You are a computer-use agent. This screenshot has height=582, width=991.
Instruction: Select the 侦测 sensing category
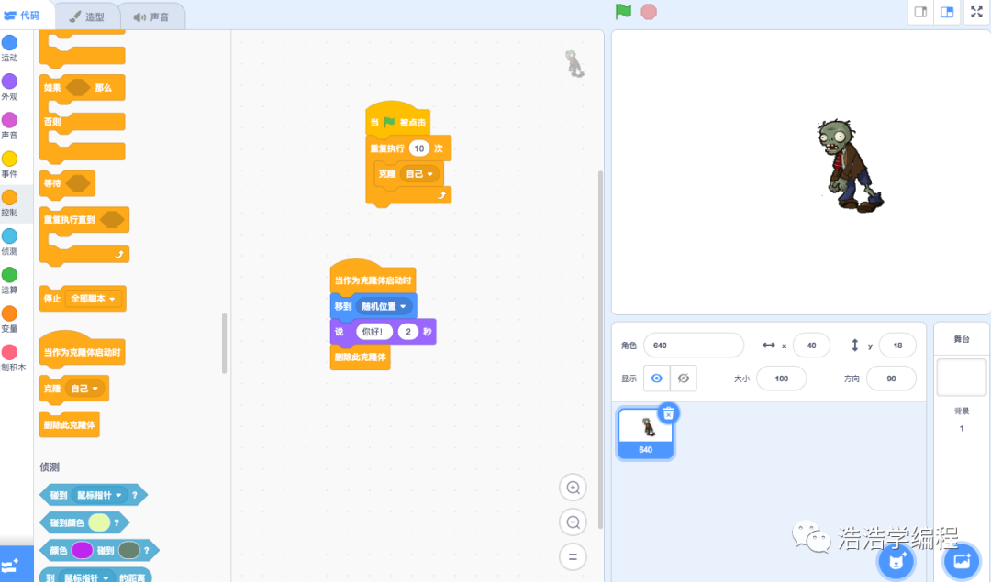9,242
